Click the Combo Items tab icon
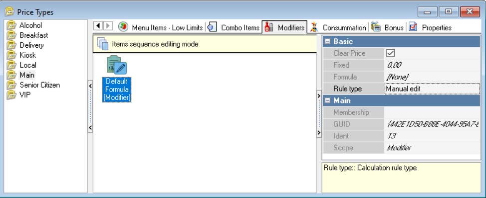The height and width of the screenshot is (198, 486). pyautogui.click(x=212, y=26)
